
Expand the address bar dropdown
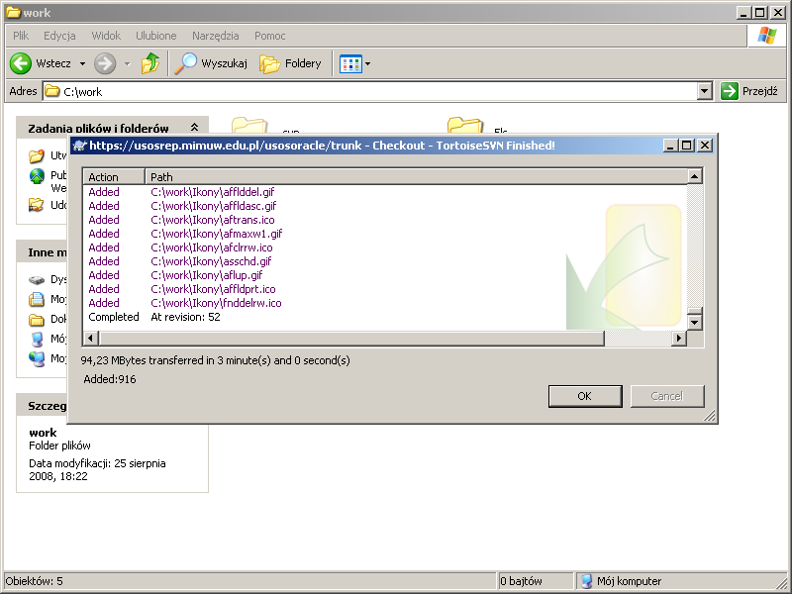[705, 91]
